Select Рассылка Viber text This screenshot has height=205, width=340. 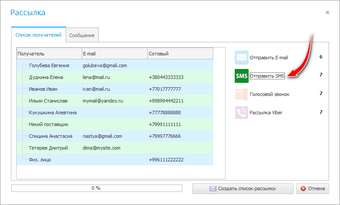click(x=266, y=113)
